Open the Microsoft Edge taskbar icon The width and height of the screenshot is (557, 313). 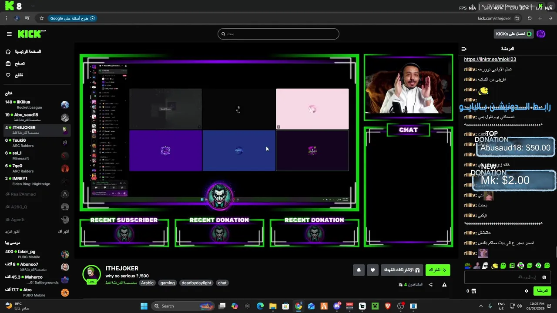260,306
